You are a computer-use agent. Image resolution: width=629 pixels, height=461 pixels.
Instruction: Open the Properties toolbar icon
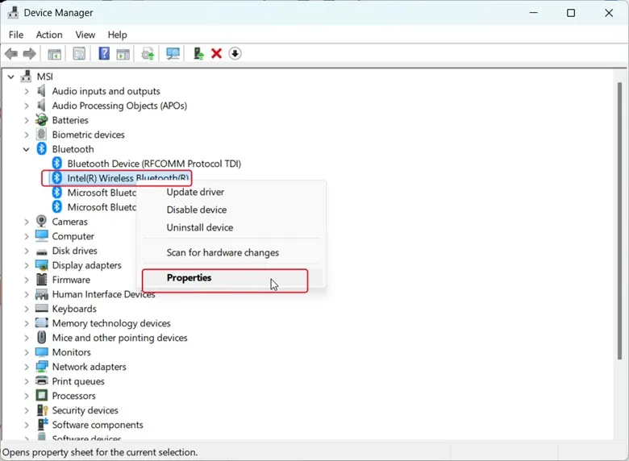79,53
